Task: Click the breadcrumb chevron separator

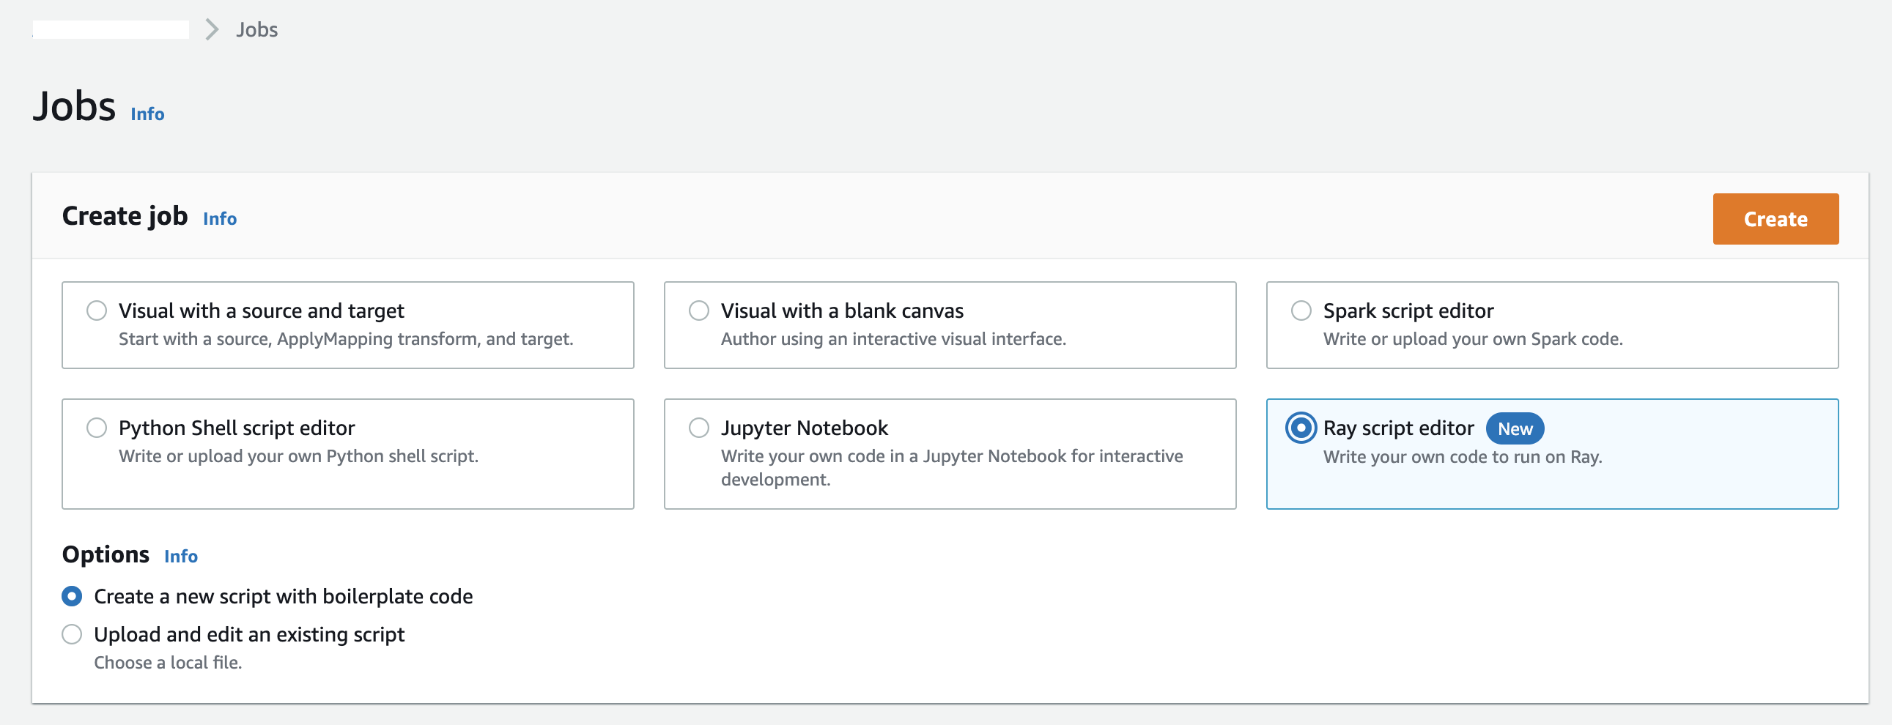Action: tap(212, 29)
